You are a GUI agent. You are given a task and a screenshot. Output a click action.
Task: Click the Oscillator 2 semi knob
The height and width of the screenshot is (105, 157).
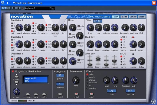19,44
